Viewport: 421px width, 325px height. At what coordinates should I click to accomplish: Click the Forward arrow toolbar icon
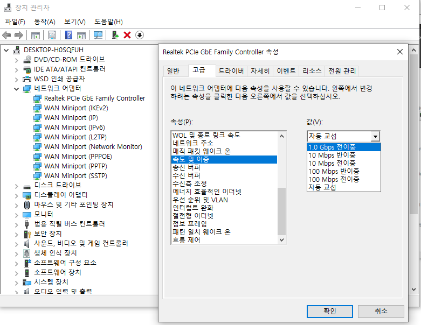19,35
